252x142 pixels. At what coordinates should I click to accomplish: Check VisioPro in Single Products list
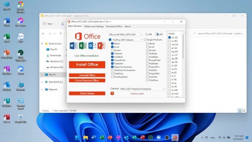pos(147,70)
